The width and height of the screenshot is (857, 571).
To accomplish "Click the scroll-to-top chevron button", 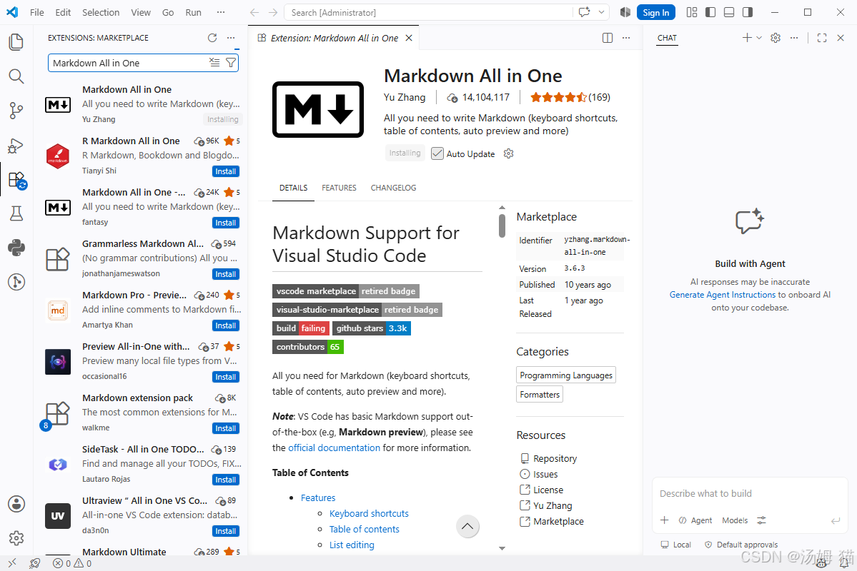I will (467, 526).
